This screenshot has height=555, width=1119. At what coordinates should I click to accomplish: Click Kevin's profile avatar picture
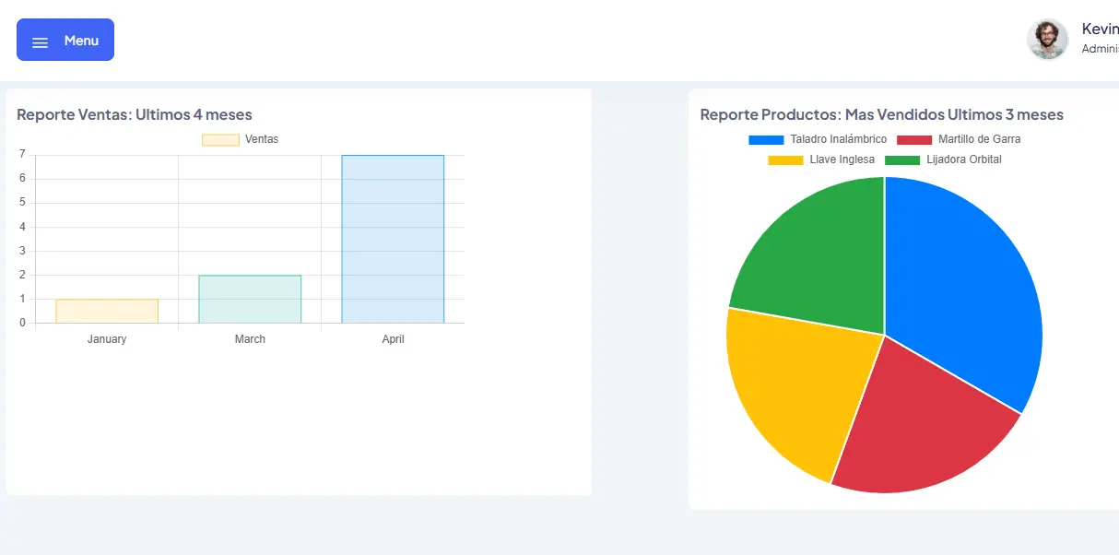pyautogui.click(x=1047, y=40)
